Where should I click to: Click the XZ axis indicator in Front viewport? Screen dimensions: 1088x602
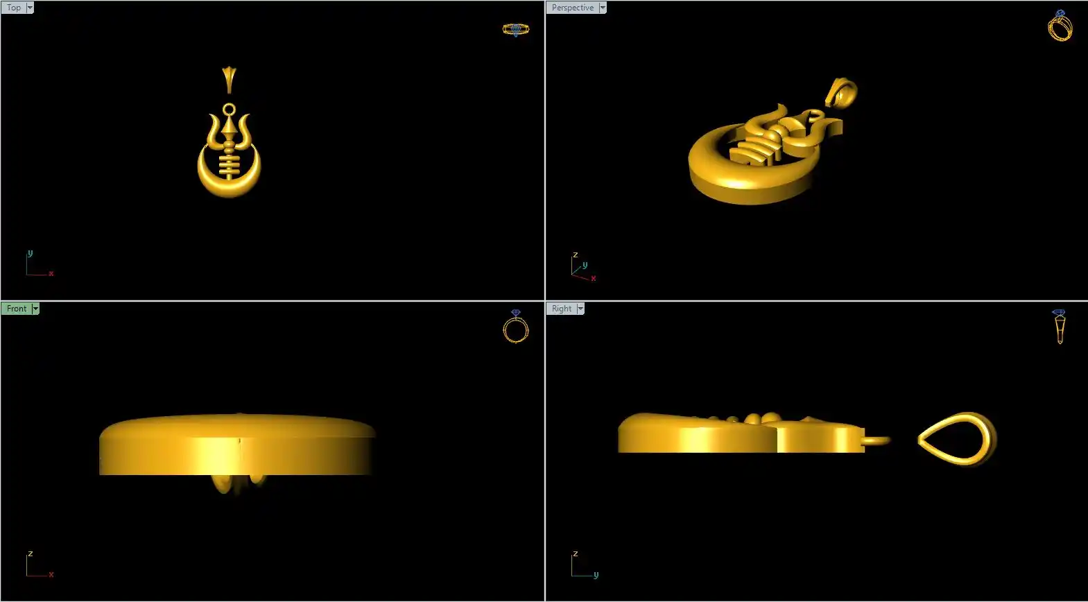pos(38,565)
